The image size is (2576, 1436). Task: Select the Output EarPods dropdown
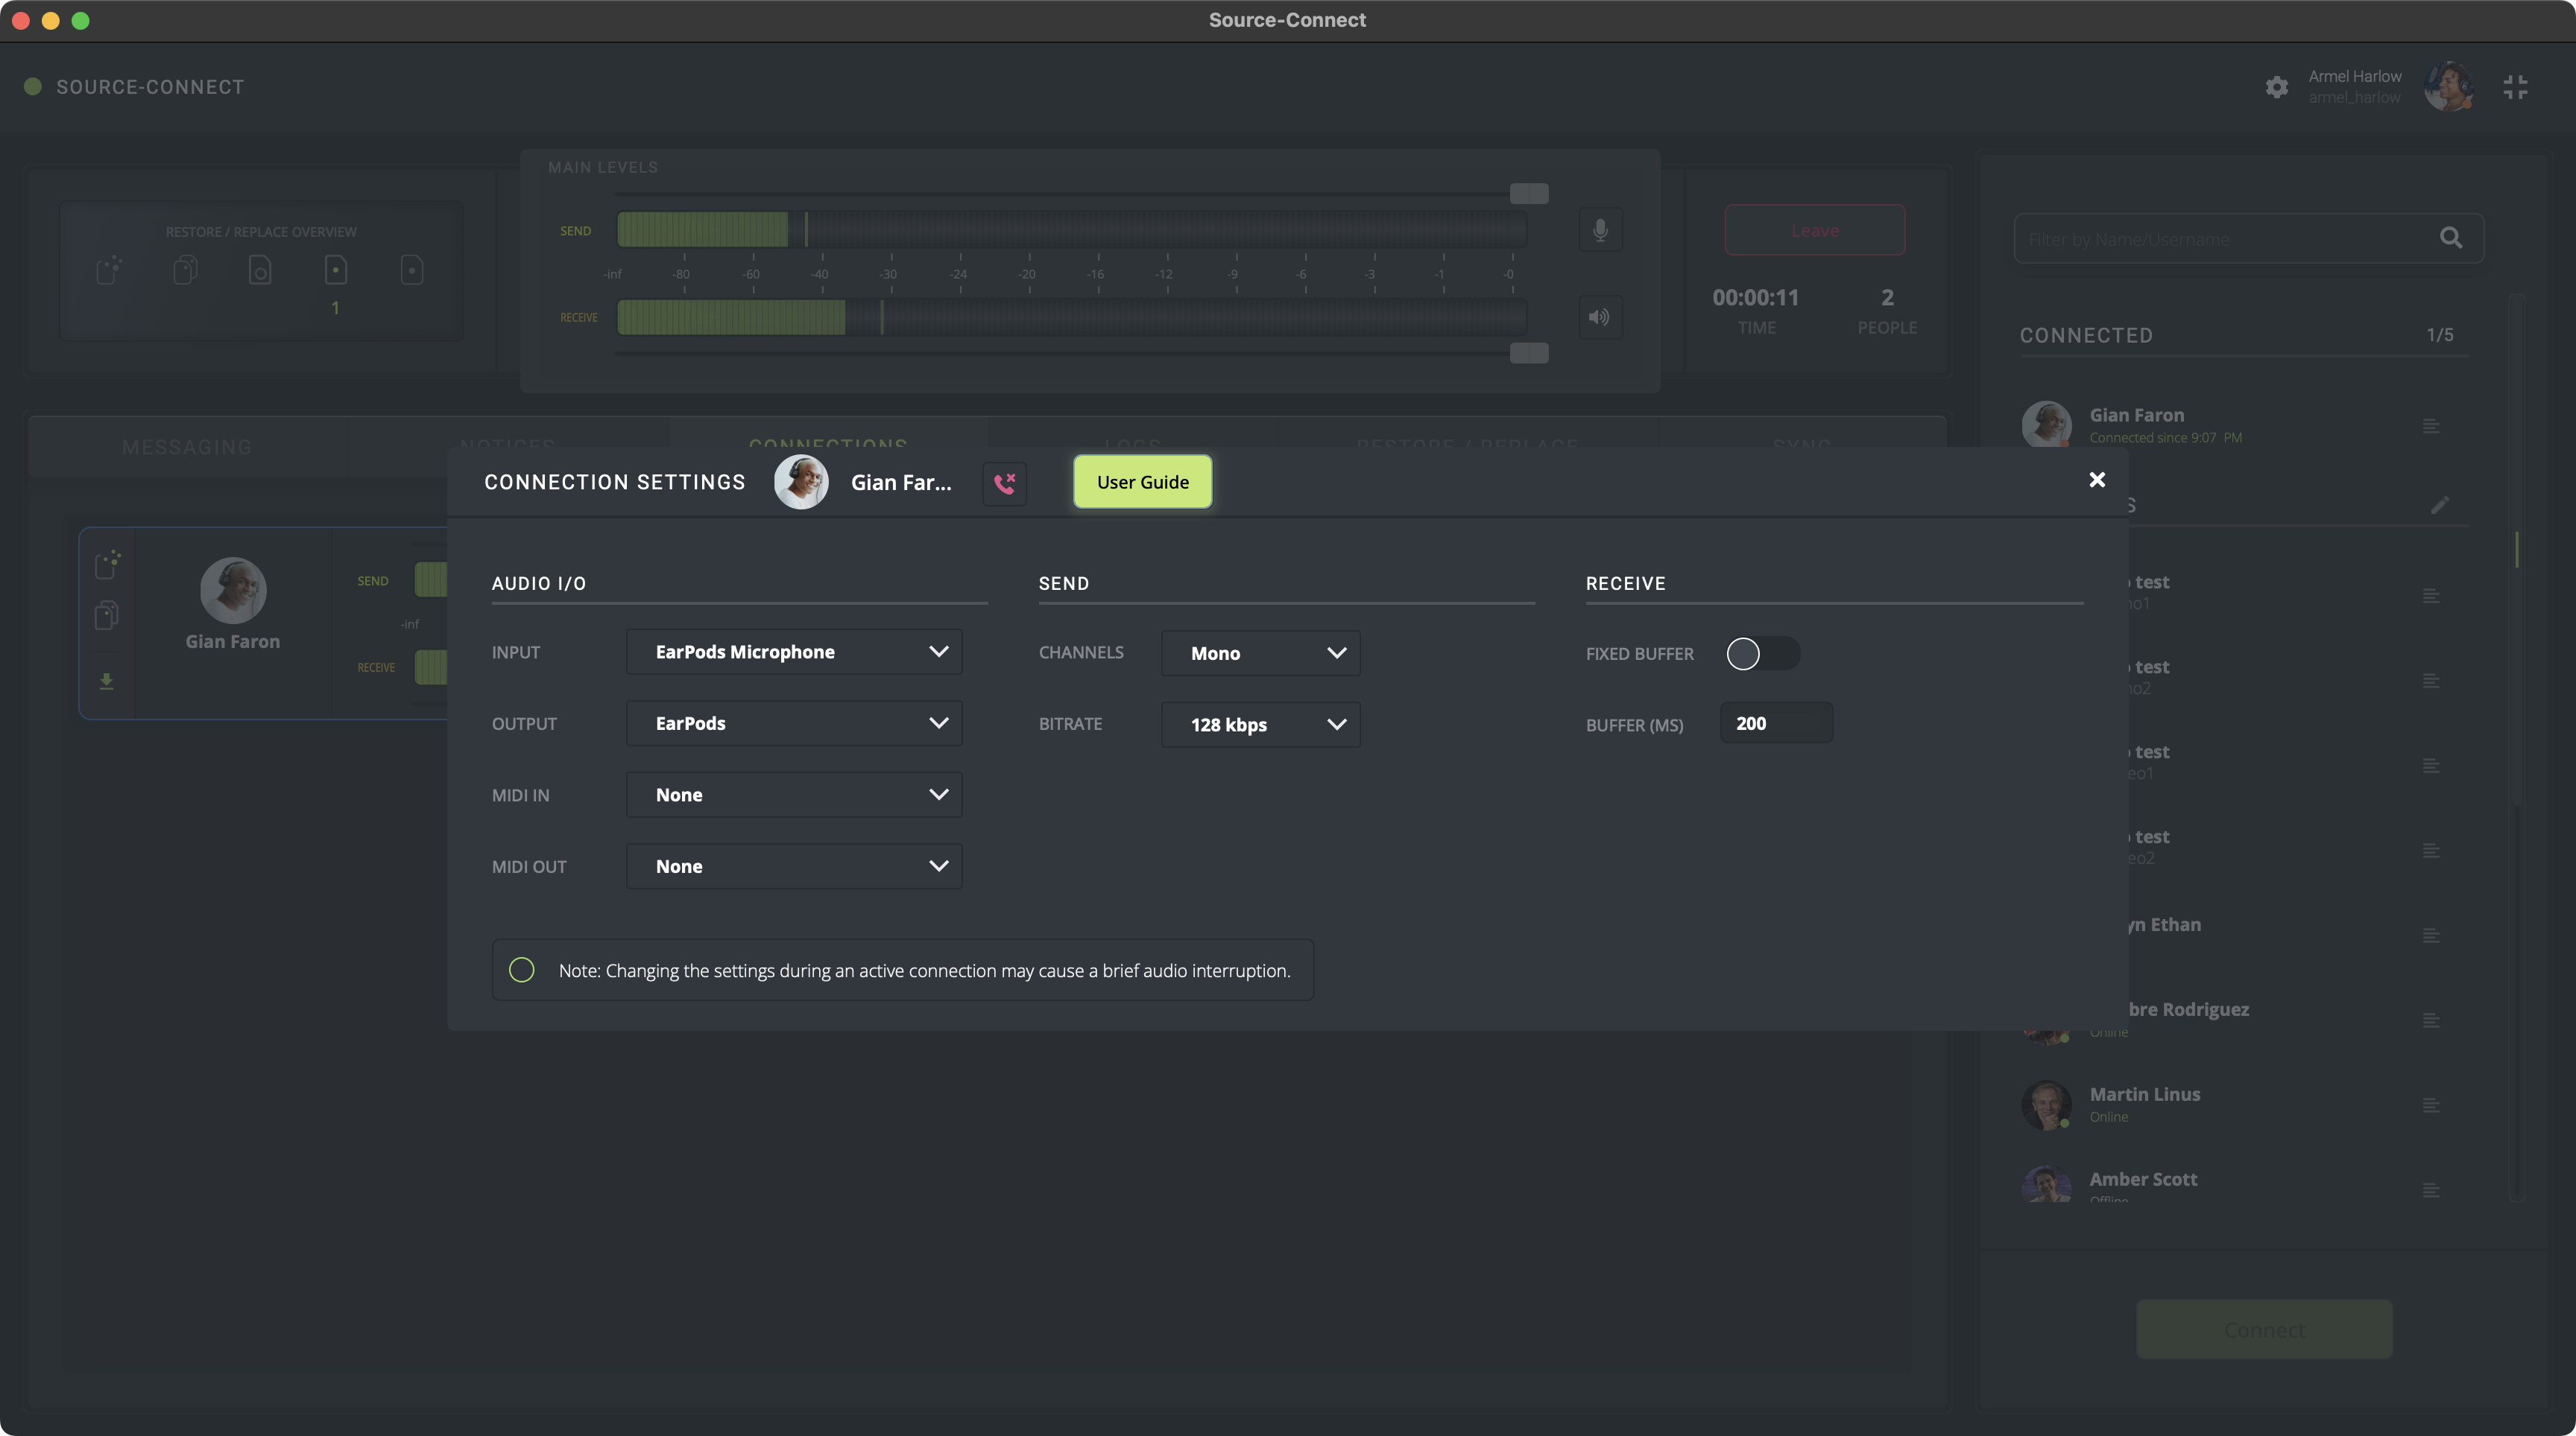(794, 723)
